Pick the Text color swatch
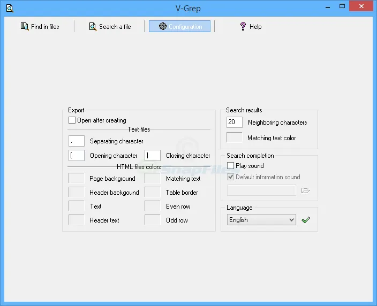 tap(77, 206)
